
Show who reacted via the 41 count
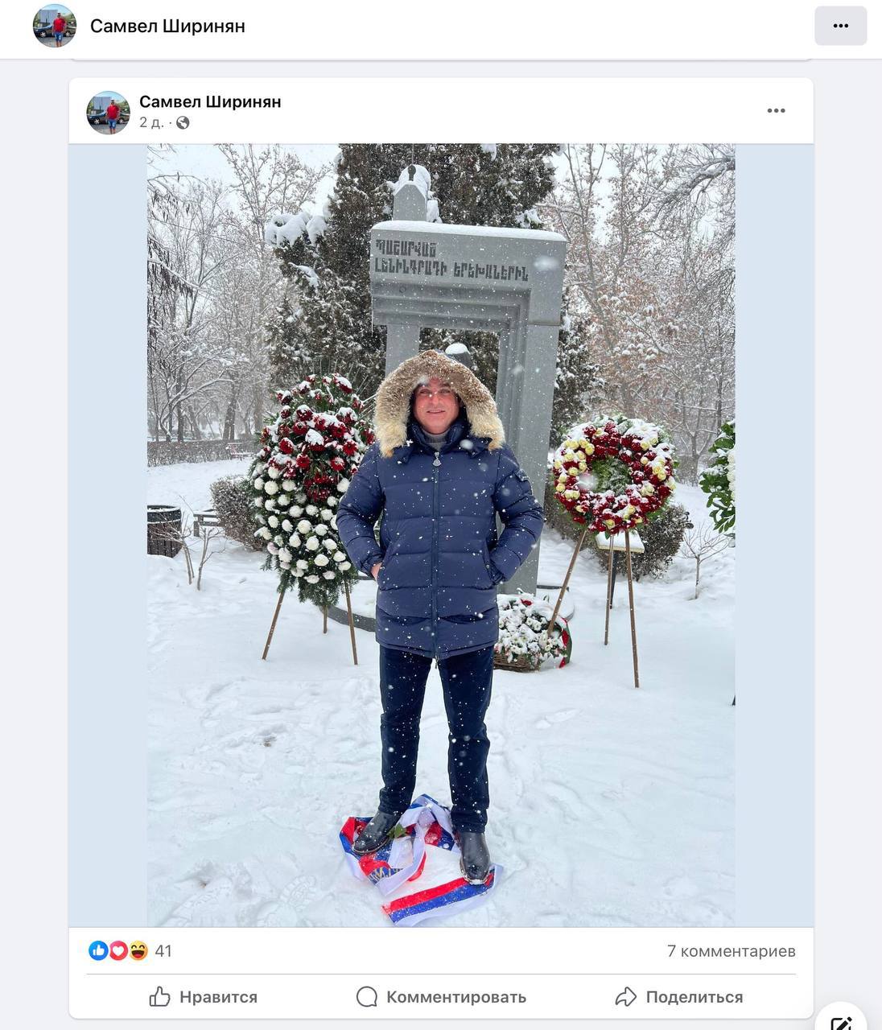coord(163,951)
